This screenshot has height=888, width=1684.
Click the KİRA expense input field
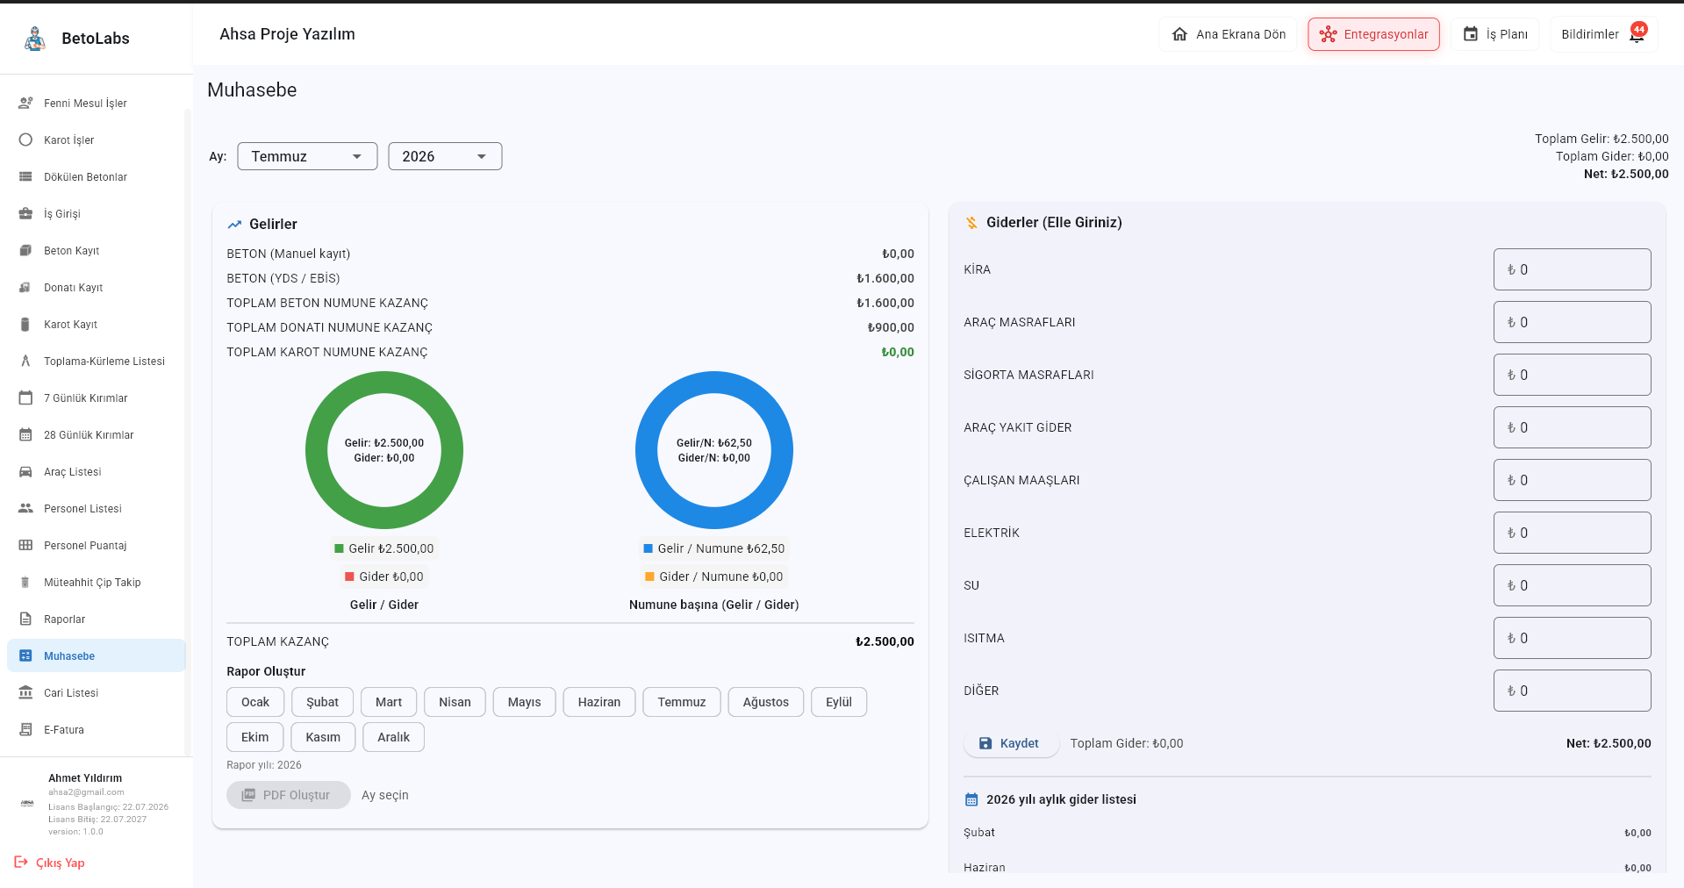pos(1572,269)
